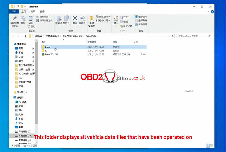This screenshot has height=152, width=226.
Task: Click Select all (全部选择) button
Action: 141,17
